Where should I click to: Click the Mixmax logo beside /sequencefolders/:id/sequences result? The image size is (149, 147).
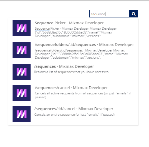[22, 50]
